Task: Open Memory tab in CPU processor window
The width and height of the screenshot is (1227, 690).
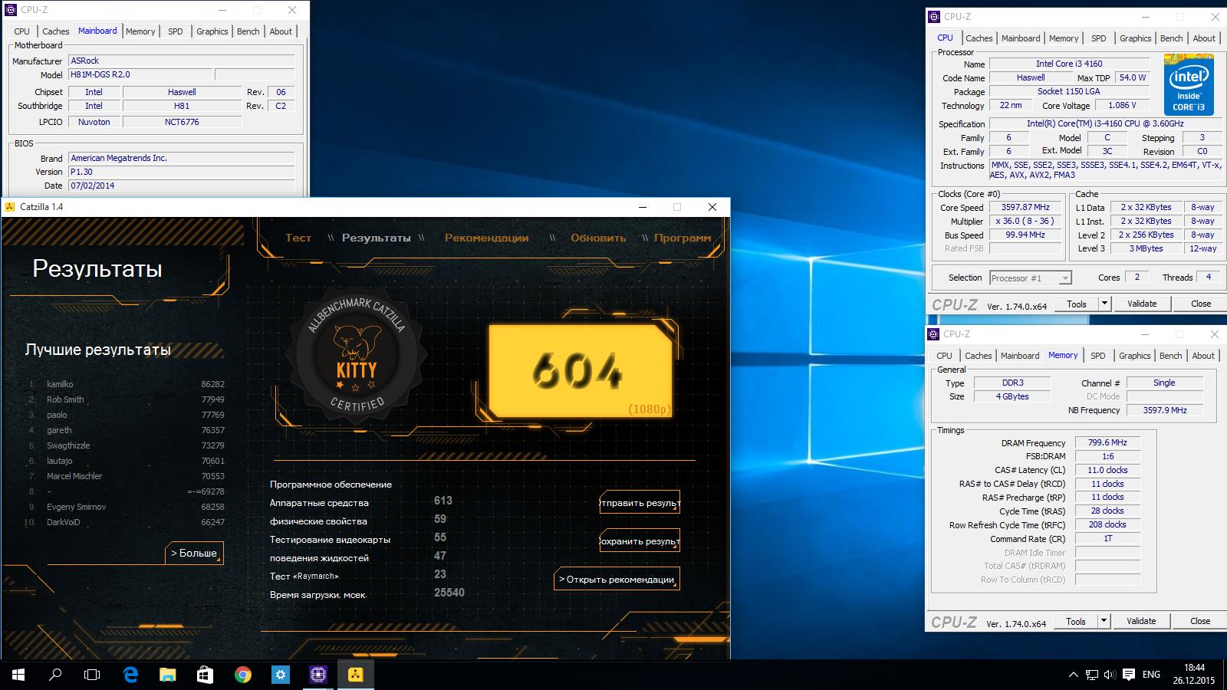Action: (1064, 38)
